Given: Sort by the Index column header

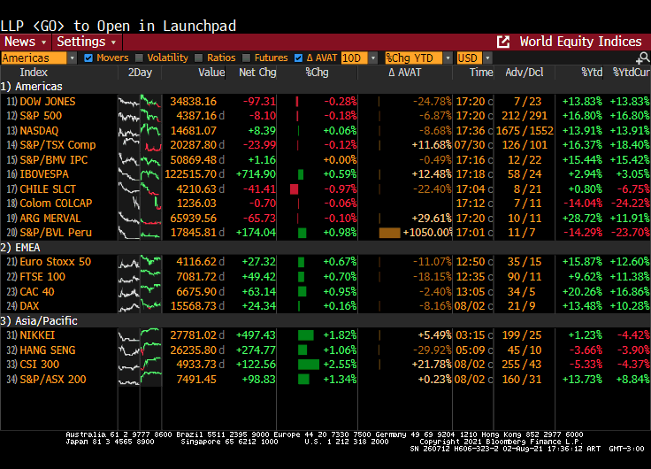Looking at the screenshot, I should click(34, 73).
